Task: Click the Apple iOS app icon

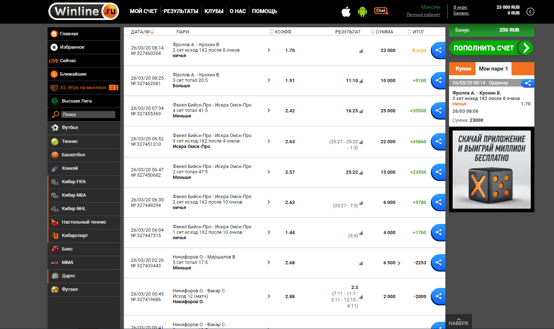Action: pos(346,12)
